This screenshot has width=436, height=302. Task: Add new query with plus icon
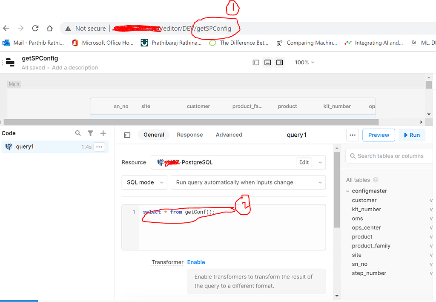[x=103, y=133]
